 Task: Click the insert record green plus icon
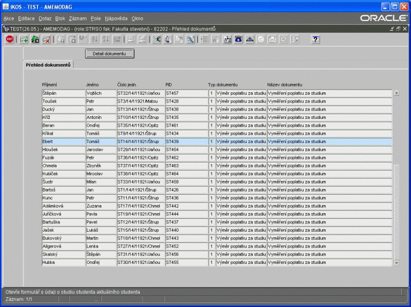pos(24,39)
